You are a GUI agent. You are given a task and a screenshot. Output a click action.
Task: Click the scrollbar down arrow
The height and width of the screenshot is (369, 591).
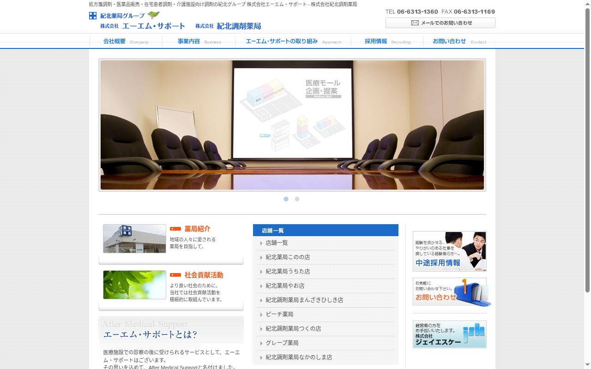(587, 365)
